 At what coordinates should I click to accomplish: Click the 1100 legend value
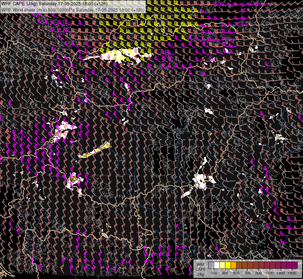[x=269, y=273]
